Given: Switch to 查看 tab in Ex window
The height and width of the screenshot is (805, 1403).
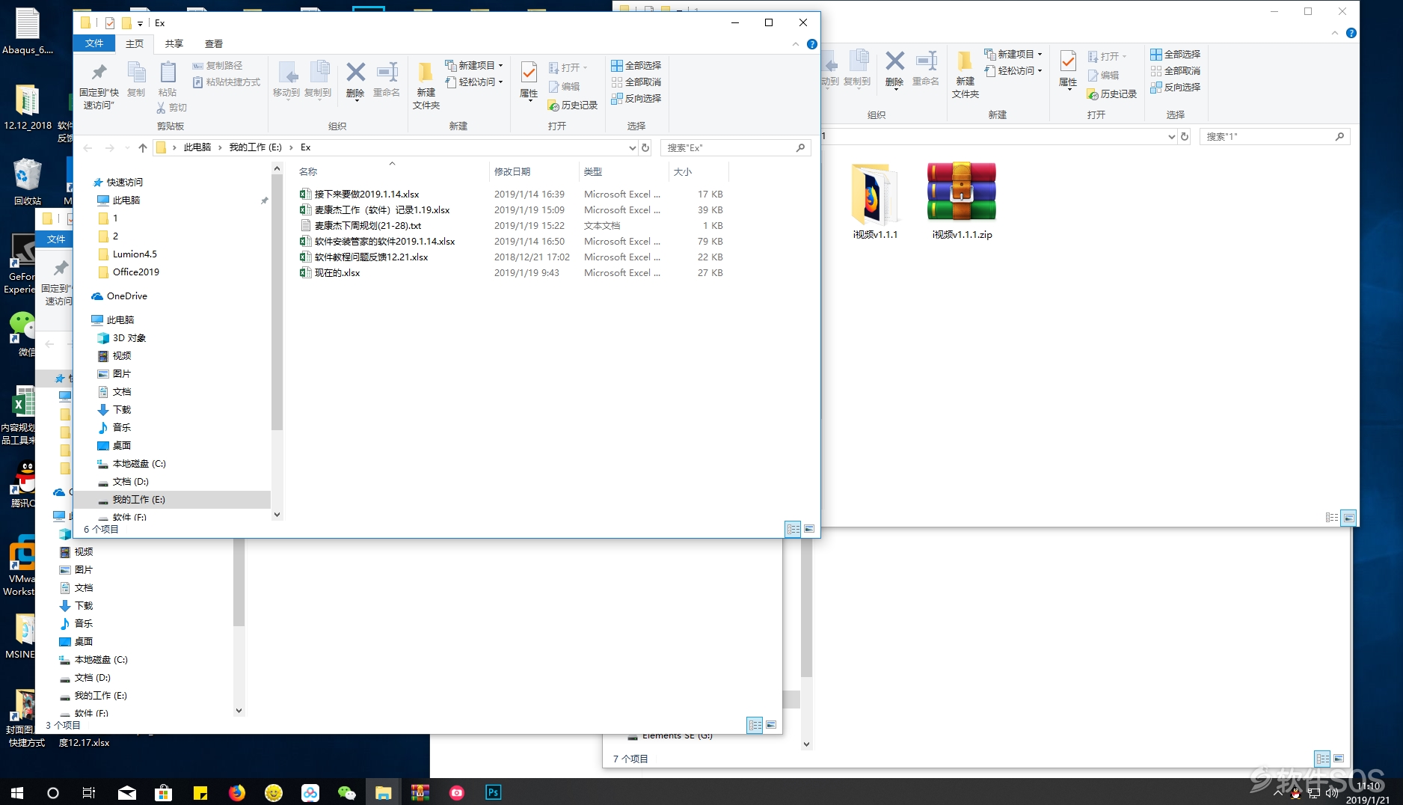Looking at the screenshot, I should tap(214, 44).
